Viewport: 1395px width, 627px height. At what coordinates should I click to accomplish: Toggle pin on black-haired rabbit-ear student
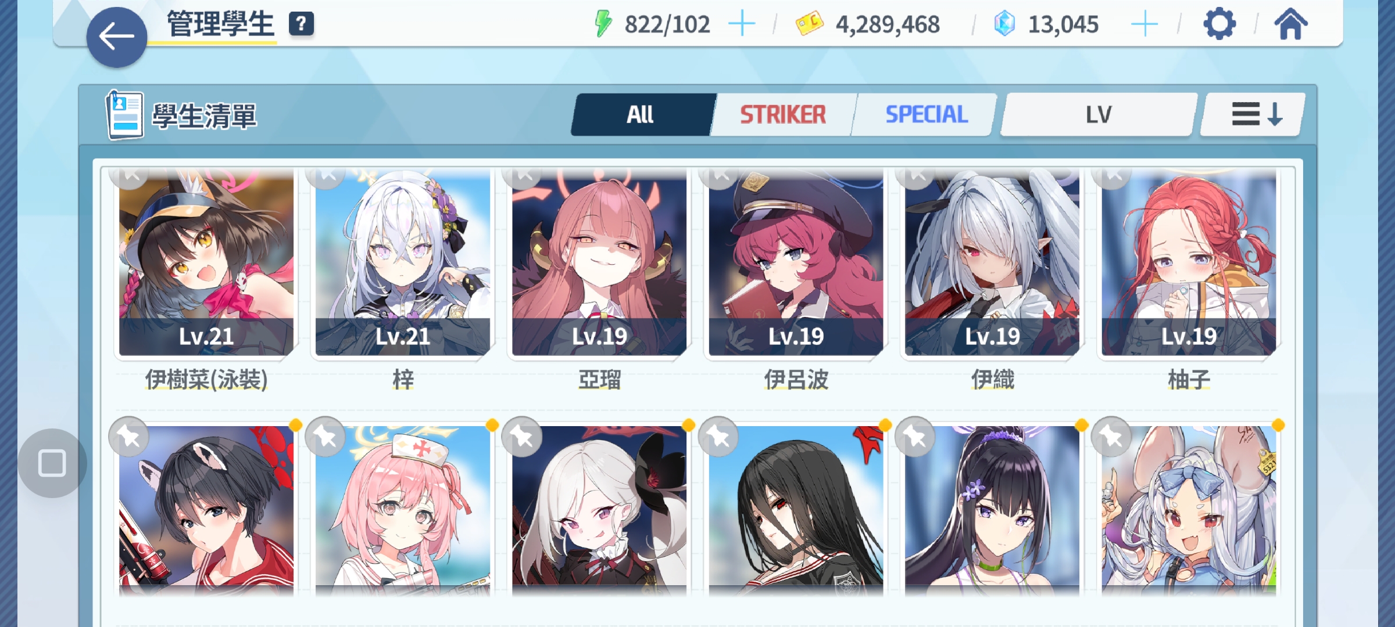pos(129,437)
